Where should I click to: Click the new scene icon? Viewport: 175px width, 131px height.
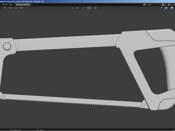(x=163, y=5)
